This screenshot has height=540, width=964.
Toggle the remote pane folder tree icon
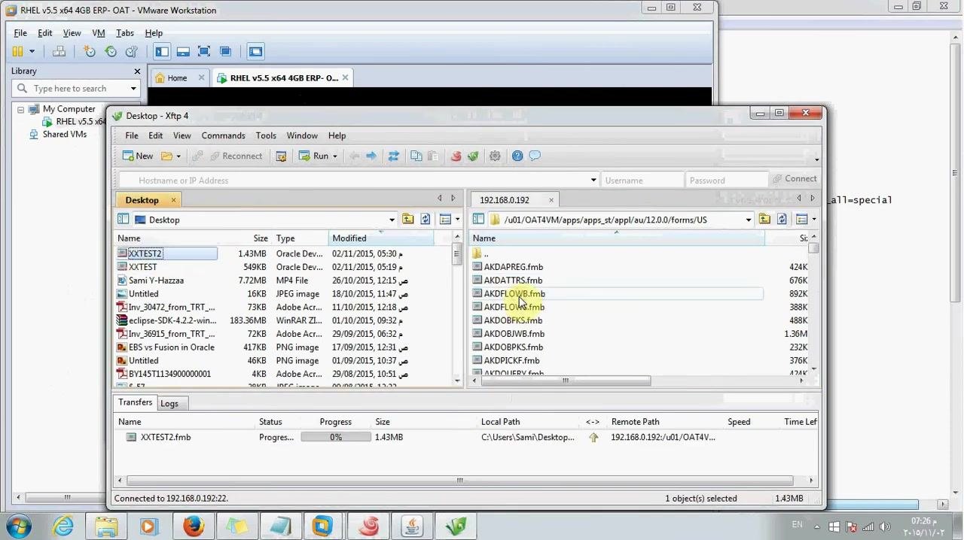click(x=478, y=220)
